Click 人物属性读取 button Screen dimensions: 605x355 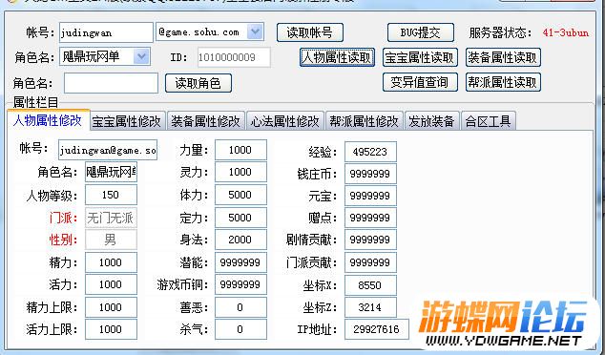click(x=337, y=57)
